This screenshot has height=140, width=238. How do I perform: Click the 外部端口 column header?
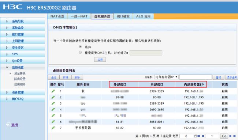pyautogui.click(x=120, y=84)
